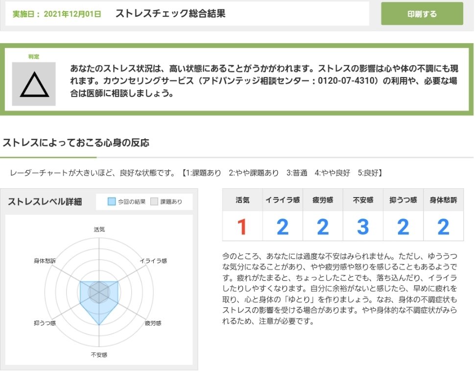Select the 疲労感 column header
This screenshot has width=476, height=377.
point(323,200)
